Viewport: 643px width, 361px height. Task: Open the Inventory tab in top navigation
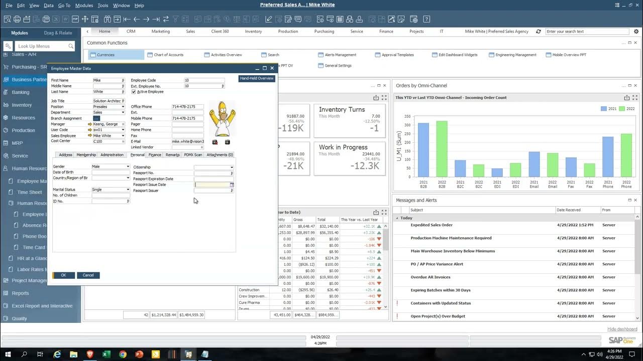point(253,31)
